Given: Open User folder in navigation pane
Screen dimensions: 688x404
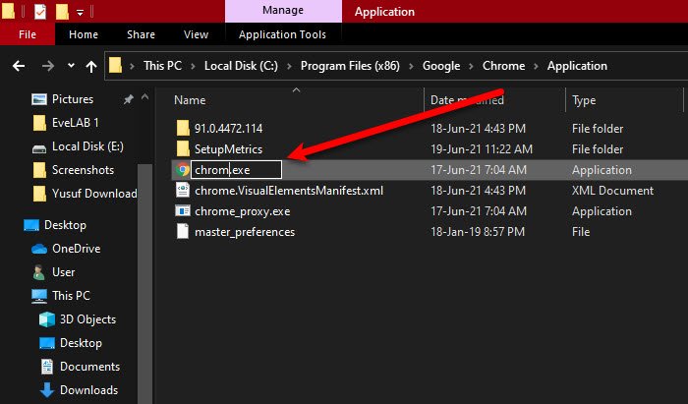Looking at the screenshot, I should [x=63, y=272].
